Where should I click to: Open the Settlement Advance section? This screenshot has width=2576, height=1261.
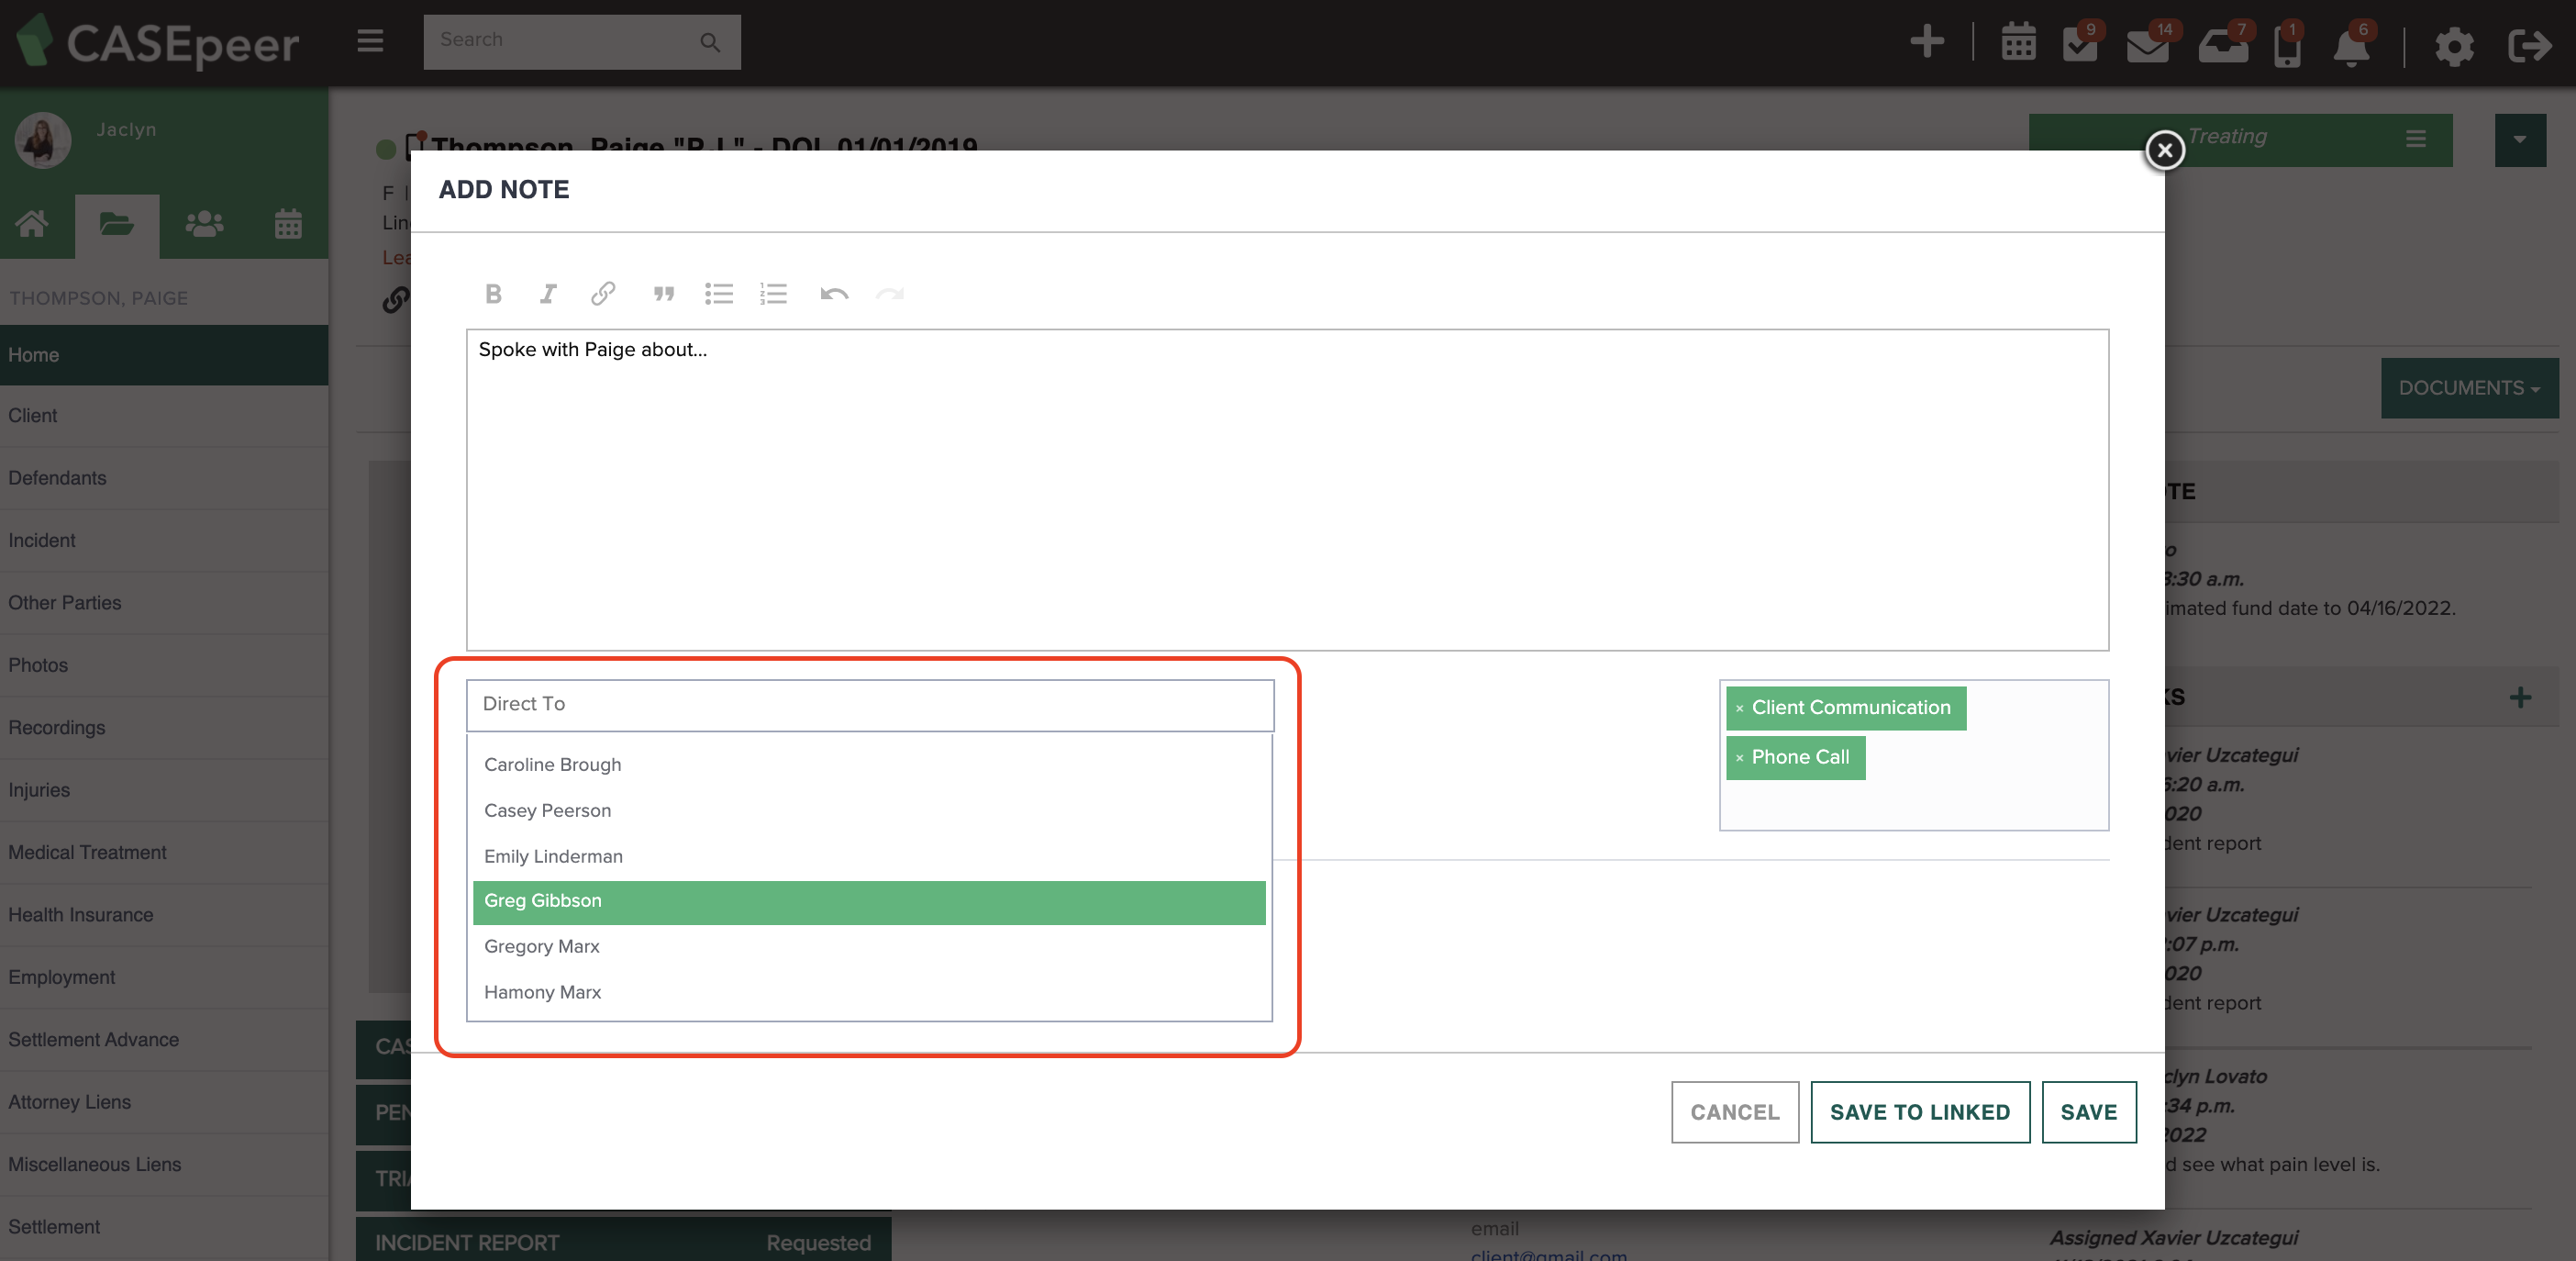(x=94, y=1040)
